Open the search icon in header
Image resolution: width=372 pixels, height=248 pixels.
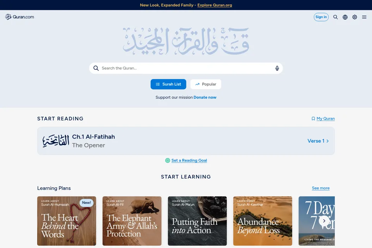(x=336, y=17)
